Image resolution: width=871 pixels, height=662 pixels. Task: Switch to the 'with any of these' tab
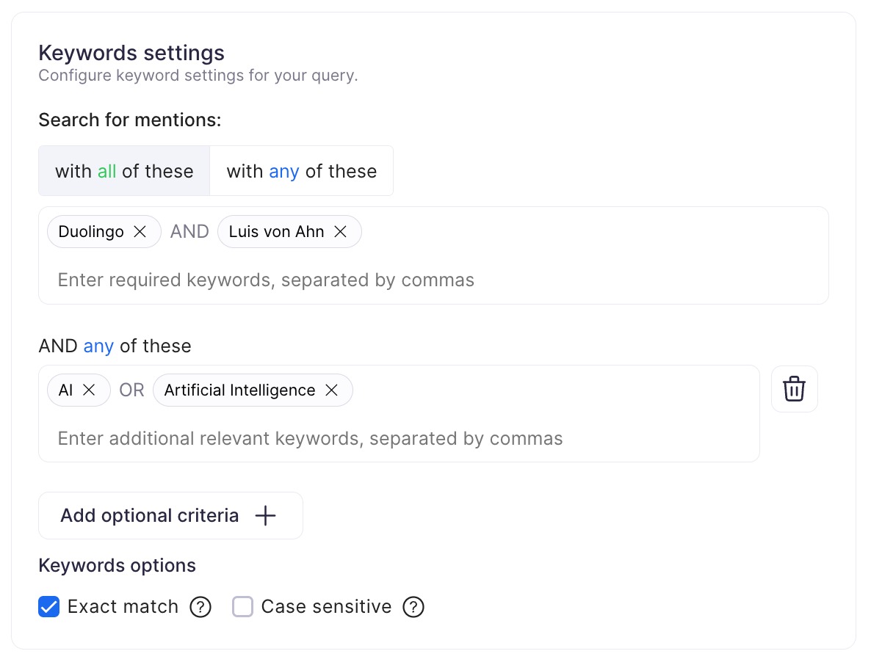pos(302,170)
